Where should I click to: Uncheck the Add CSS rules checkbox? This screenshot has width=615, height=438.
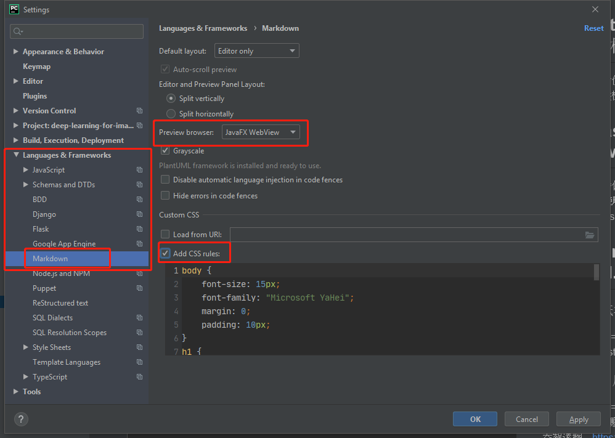[165, 254]
